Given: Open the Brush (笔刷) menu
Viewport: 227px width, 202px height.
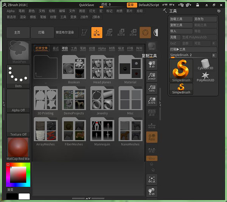Looking at the screenshot, I should 22,11.
